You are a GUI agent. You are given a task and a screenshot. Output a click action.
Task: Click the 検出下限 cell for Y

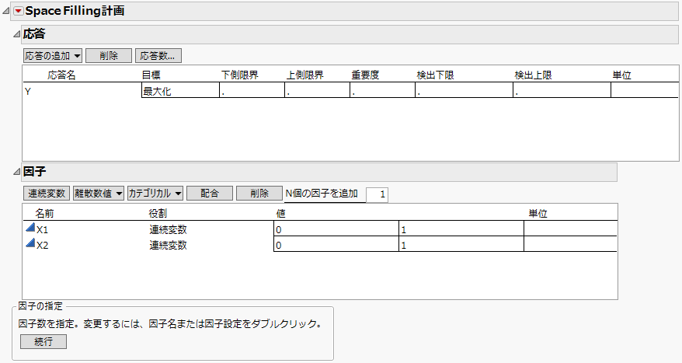click(x=464, y=90)
